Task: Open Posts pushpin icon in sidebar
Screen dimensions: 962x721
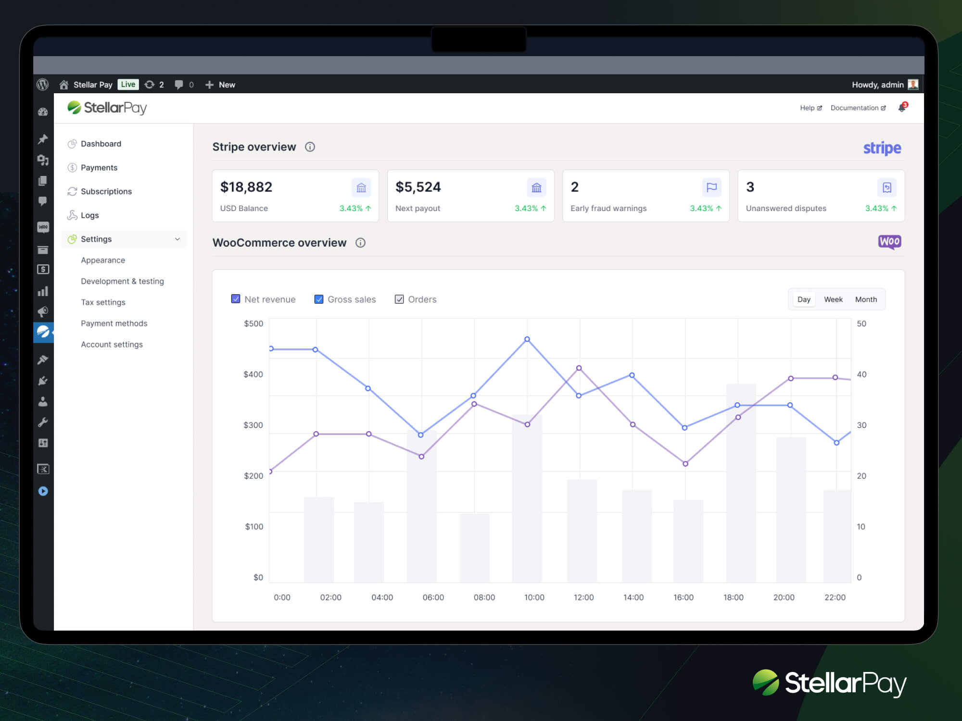Action: [x=43, y=139]
